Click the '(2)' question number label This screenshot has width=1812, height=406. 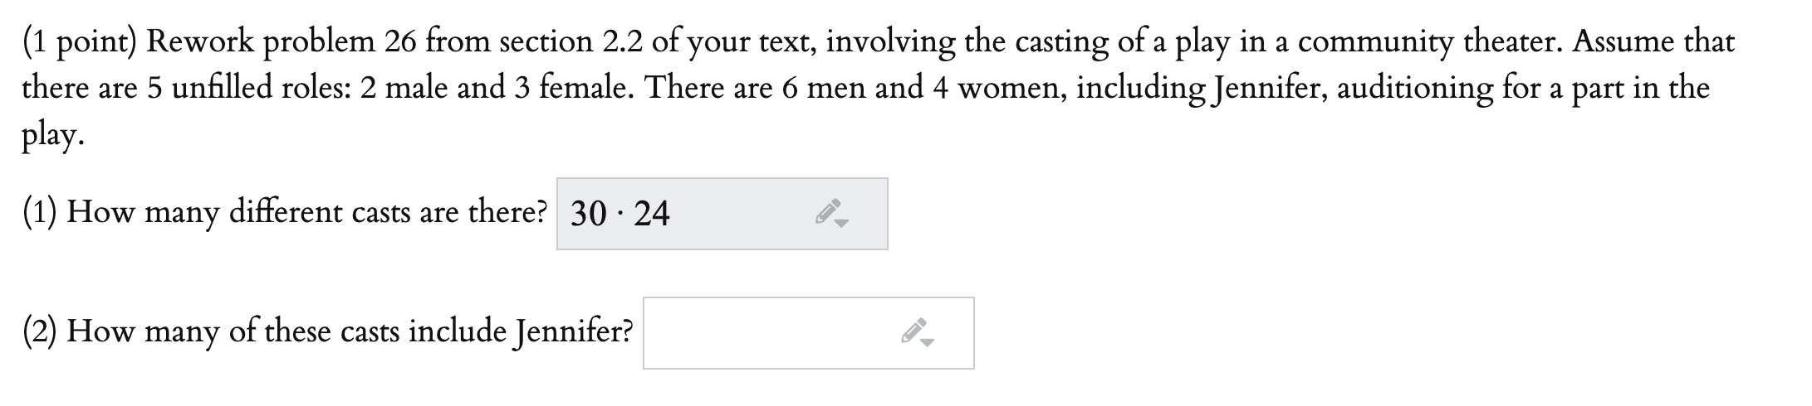41,331
